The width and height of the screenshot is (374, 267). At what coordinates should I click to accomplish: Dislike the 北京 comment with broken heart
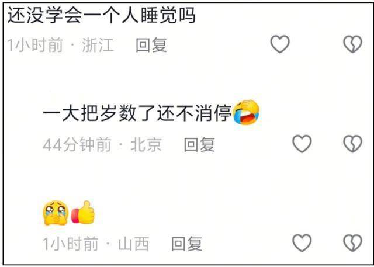tap(353, 144)
